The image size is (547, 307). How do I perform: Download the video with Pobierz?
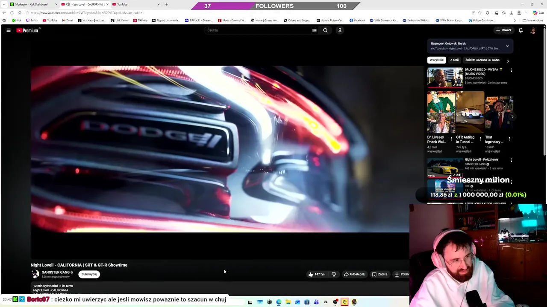coord(402,274)
